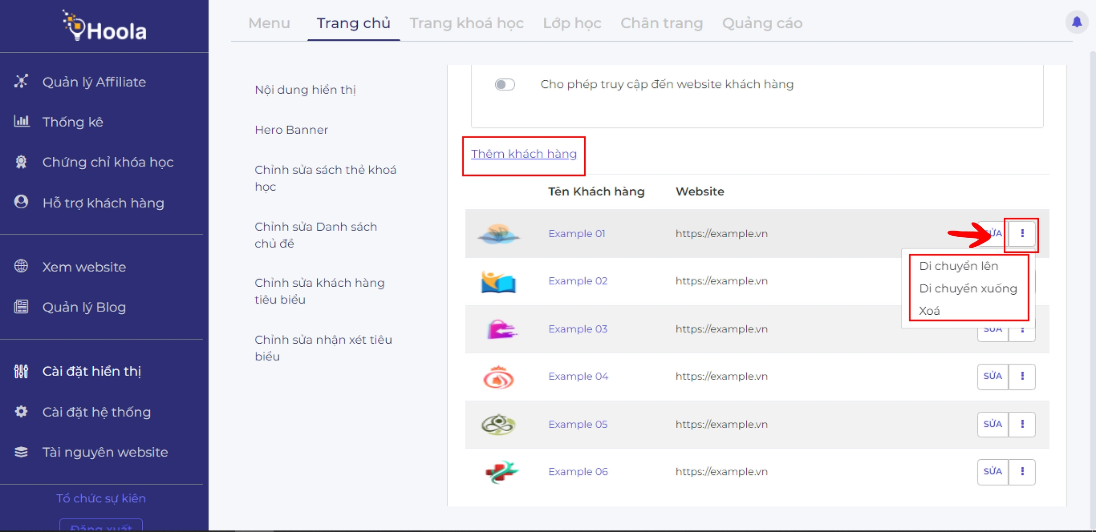Open Quản lý Affiliate sidebar icon
The height and width of the screenshot is (532, 1096).
click(x=21, y=82)
